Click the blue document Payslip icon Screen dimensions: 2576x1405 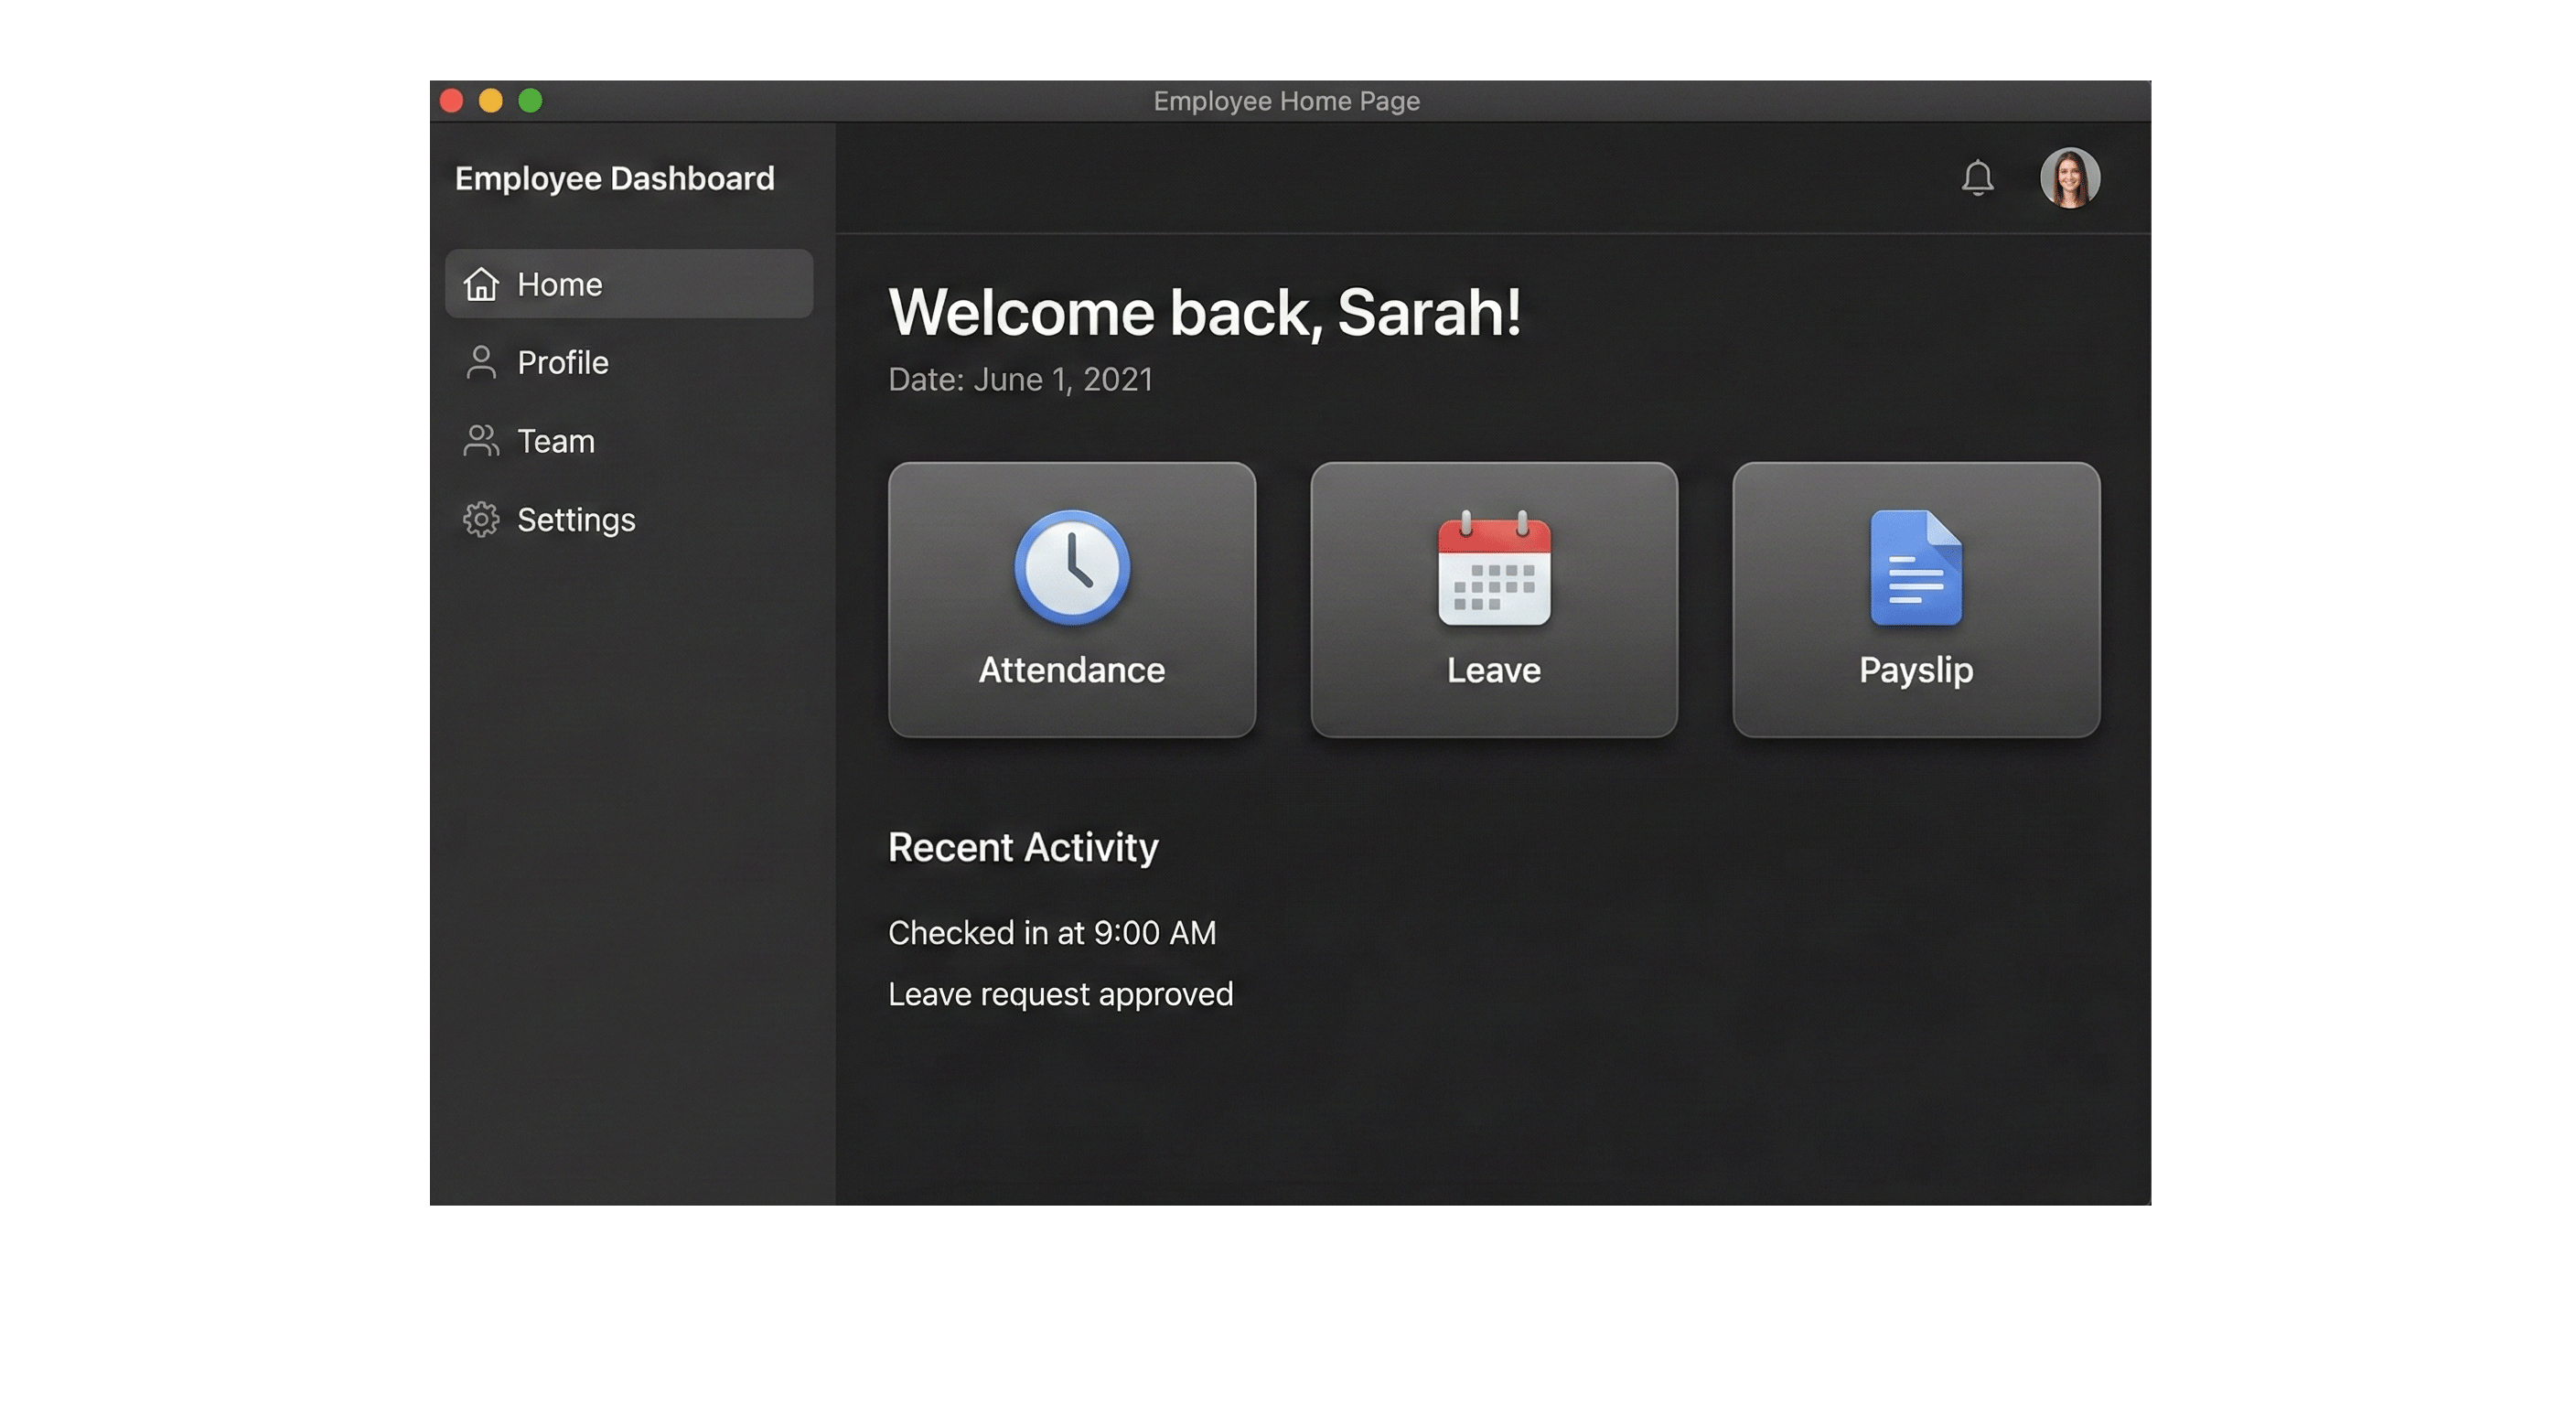tap(1915, 568)
